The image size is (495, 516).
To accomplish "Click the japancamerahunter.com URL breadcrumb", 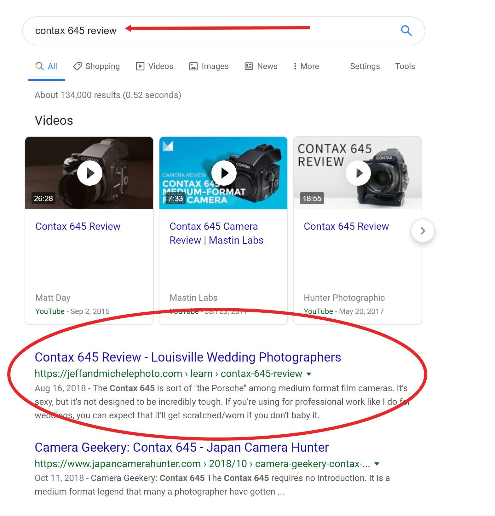I will click(202, 464).
